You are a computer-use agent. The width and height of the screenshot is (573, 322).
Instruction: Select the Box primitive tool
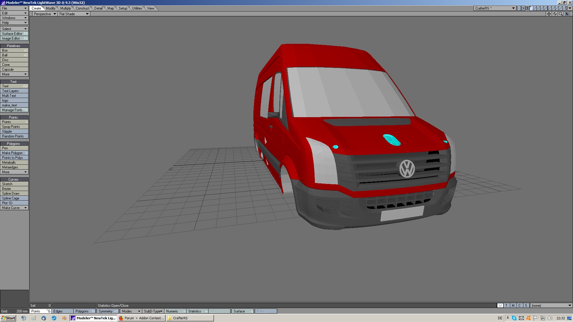coord(14,50)
